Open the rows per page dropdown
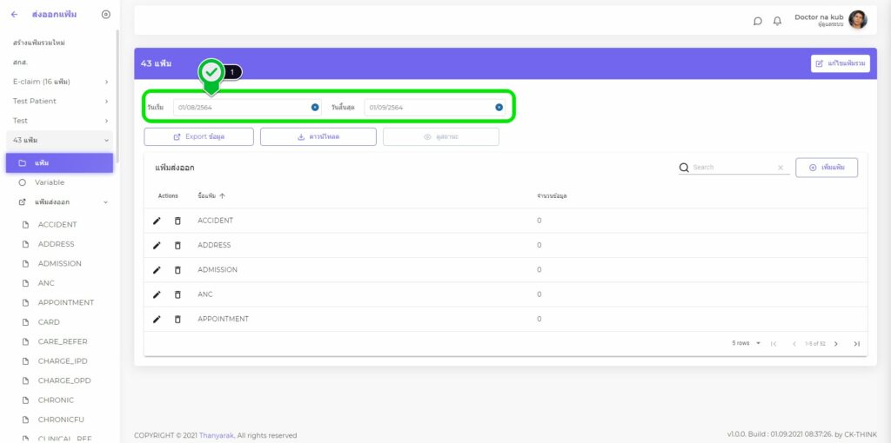Image resolution: width=891 pixels, height=443 pixels. click(x=747, y=343)
